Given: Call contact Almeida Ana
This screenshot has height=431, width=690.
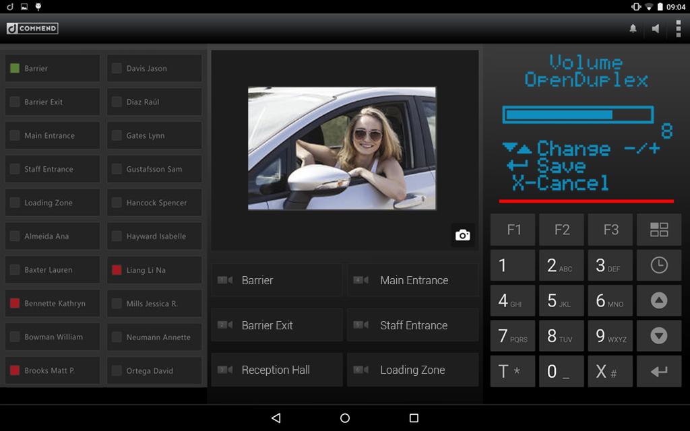Looking at the screenshot, I should pos(53,236).
